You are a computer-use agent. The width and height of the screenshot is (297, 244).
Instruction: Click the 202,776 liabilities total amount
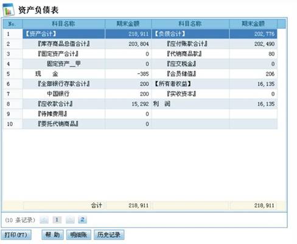tap(265, 34)
